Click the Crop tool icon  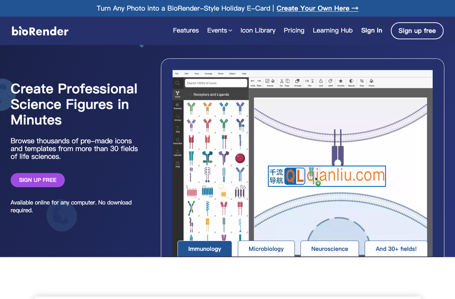362,81
